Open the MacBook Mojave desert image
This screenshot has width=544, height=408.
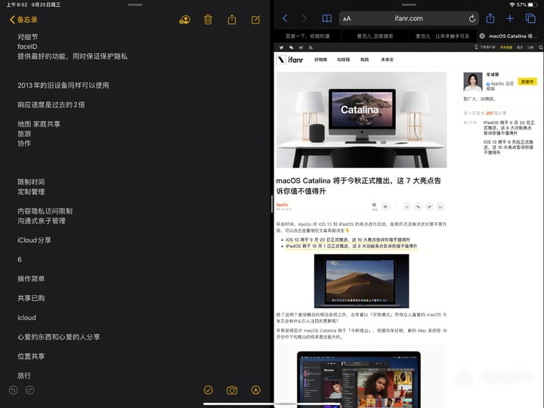(361, 281)
